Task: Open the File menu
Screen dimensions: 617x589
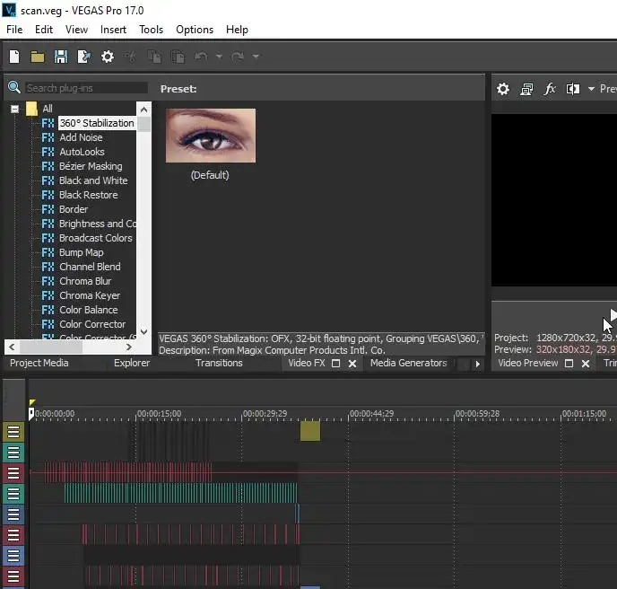Action: tap(14, 30)
